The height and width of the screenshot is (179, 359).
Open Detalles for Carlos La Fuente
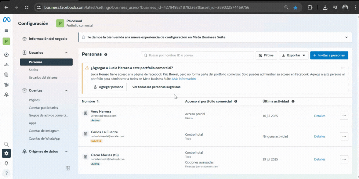pos(320,137)
